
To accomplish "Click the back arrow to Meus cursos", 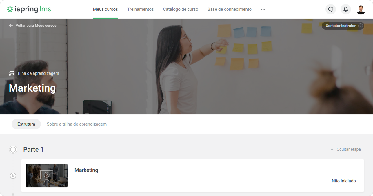I will [11, 26].
